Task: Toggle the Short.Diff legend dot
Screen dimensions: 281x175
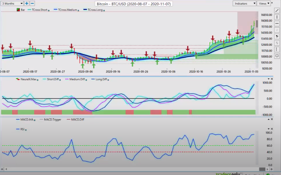Action: click(x=60, y=80)
